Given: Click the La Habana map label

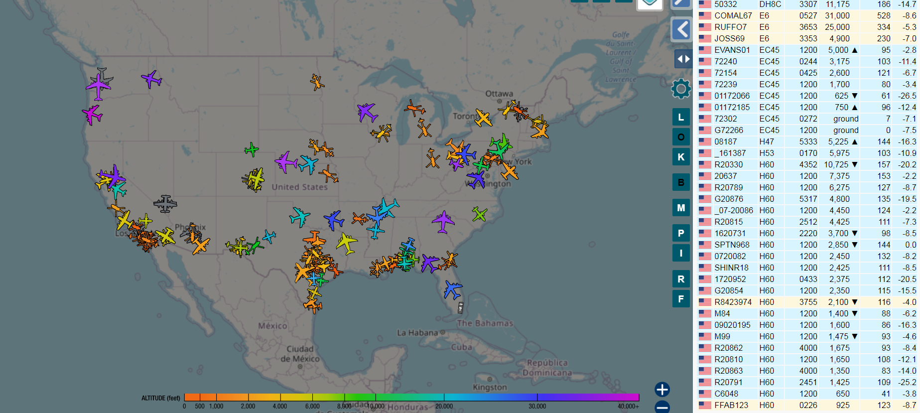Looking at the screenshot, I should pos(417,333).
